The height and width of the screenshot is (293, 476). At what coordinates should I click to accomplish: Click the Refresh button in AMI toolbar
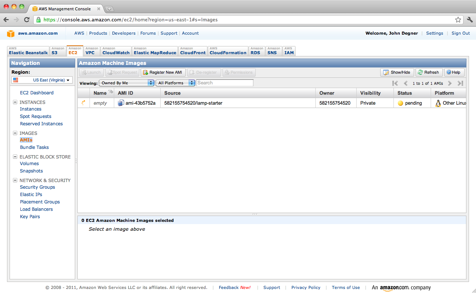coord(429,73)
